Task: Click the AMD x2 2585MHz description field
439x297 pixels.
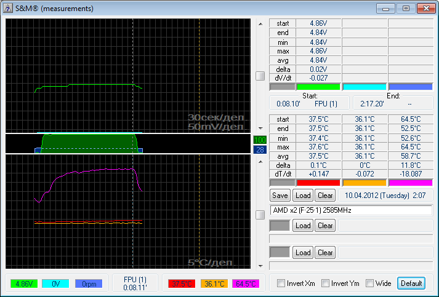Action: 351,210
